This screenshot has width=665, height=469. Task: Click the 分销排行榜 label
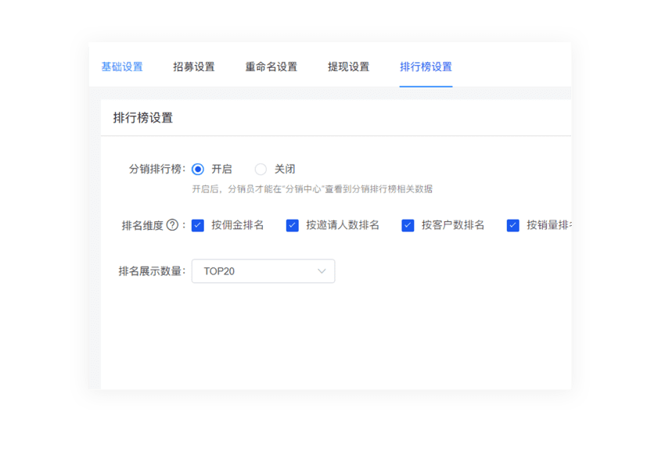pyautogui.click(x=157, y=170)
